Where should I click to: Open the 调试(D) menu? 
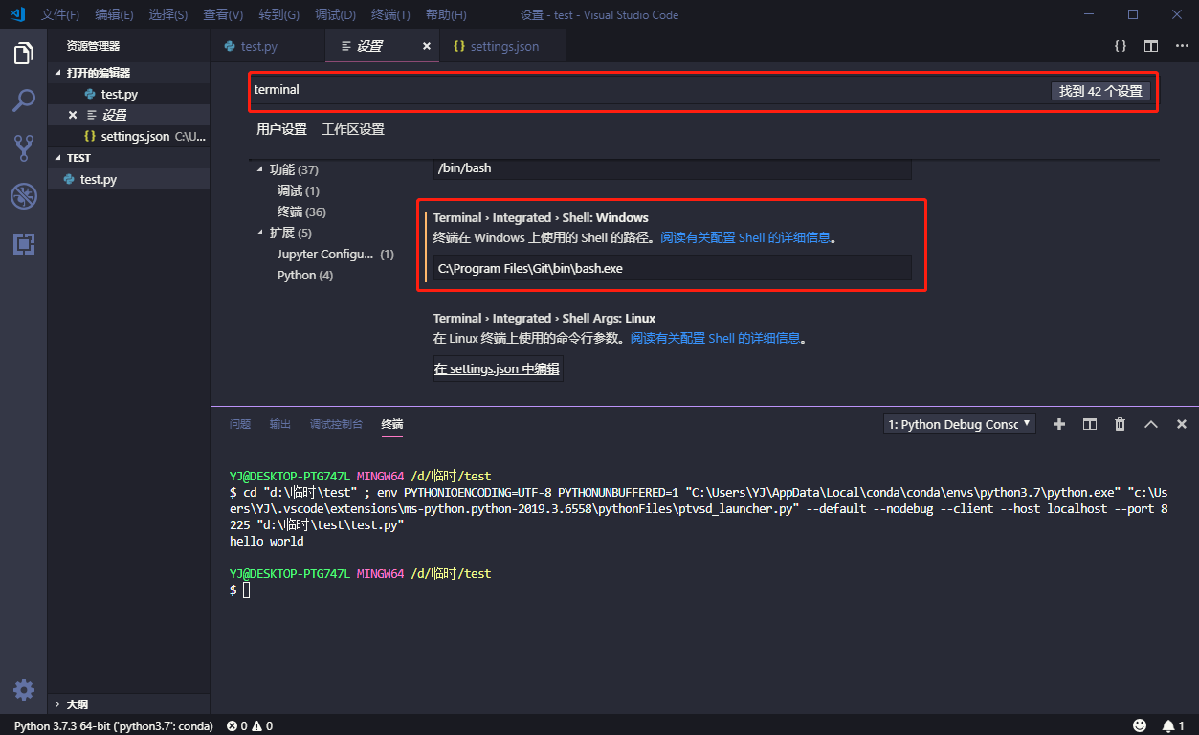click(335, 14)
